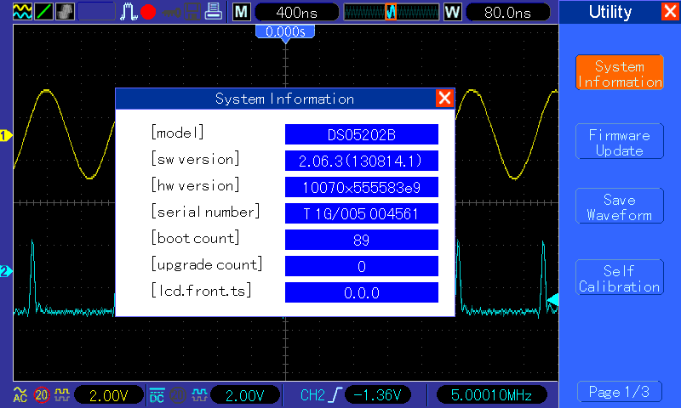
Task: Close the System Information dialog
Action: tap(444, 99)
